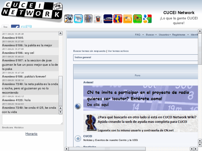Viewport: 202px width, 151px height.
Task: Click the forum frame scroll-up arrow
Action: (x=200, y=31)
